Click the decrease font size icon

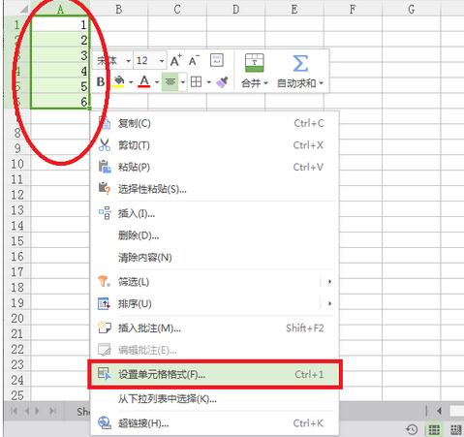194,60
